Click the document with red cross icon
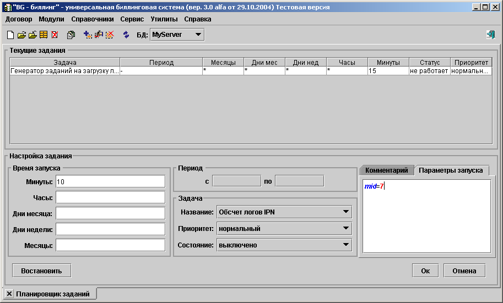The image size is (503, 303). pos(55,35)
